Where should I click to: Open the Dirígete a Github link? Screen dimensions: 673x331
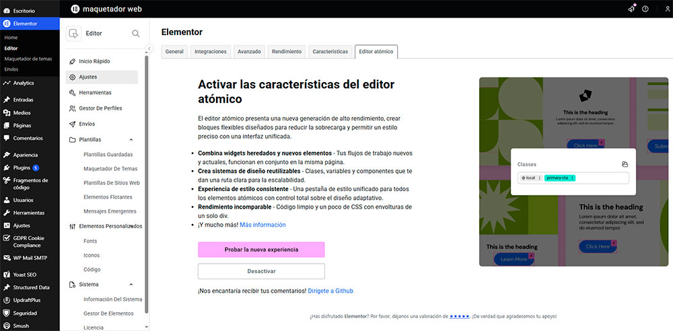(x=330, y=291)
